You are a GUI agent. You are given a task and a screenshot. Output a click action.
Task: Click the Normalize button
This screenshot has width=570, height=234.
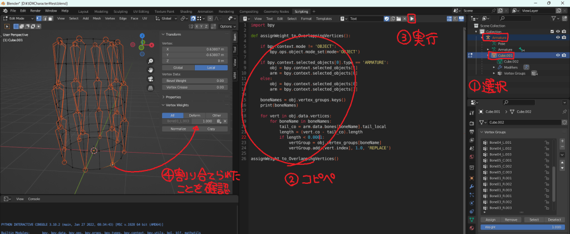click(x=178, y=129)
